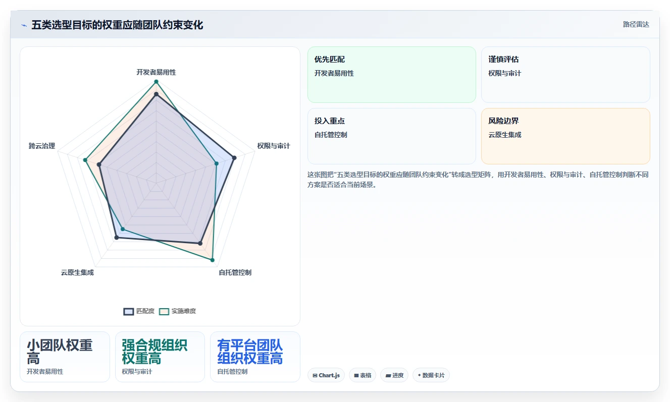Click the 表格 tag chip
This screenshot has height=402, width=670.
click(x=363, y=375)
